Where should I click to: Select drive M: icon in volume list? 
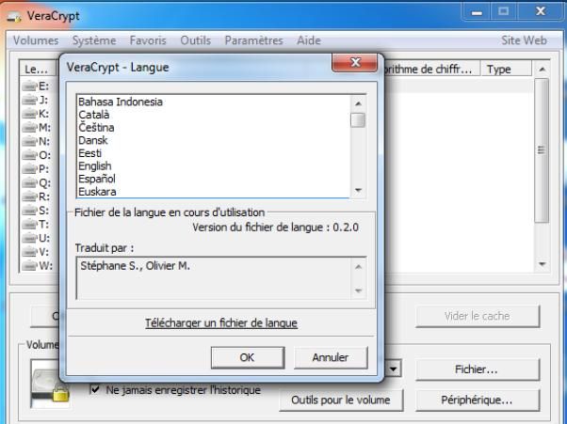(x=29, y=127)
